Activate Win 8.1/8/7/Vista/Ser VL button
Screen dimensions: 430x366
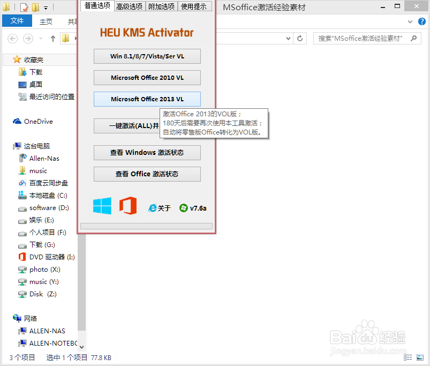point(147,56)
